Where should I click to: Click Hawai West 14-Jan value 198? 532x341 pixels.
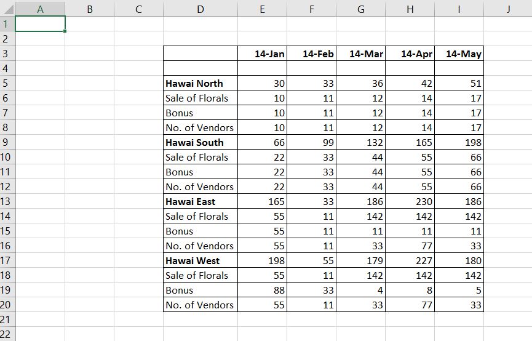262,260
